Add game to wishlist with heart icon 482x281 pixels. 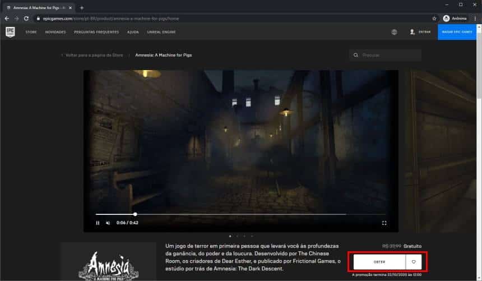click(414, 262)
